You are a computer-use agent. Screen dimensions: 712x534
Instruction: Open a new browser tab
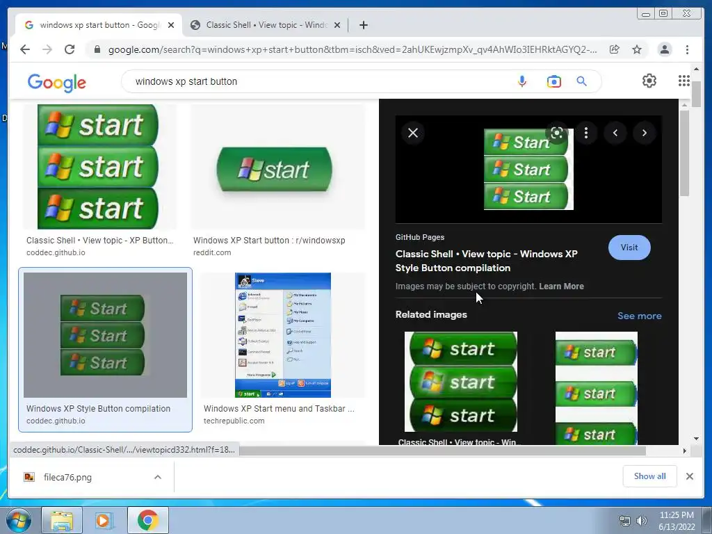(x=363, y=25)
